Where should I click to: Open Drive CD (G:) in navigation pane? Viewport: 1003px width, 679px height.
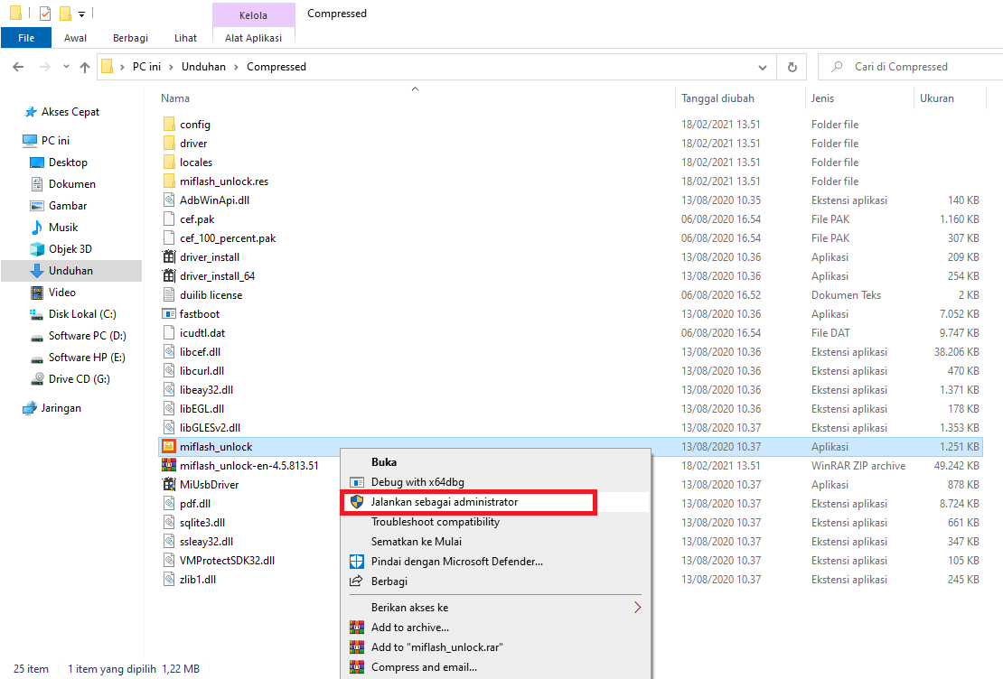coord(80,379)
